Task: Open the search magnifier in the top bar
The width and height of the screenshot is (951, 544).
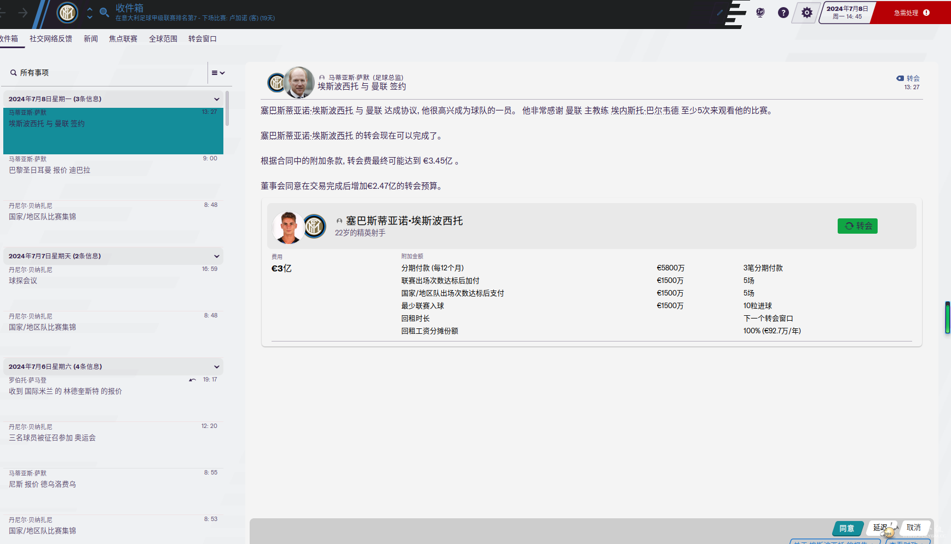Action: pos(104,13)
